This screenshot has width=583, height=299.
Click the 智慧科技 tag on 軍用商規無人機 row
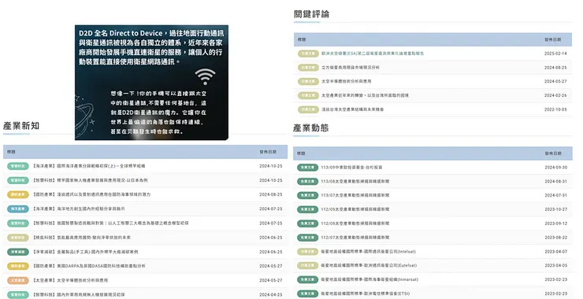click(18, 294)
